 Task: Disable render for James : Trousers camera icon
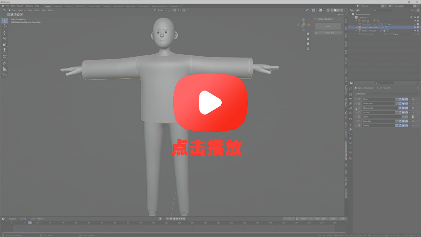[418, 31]
